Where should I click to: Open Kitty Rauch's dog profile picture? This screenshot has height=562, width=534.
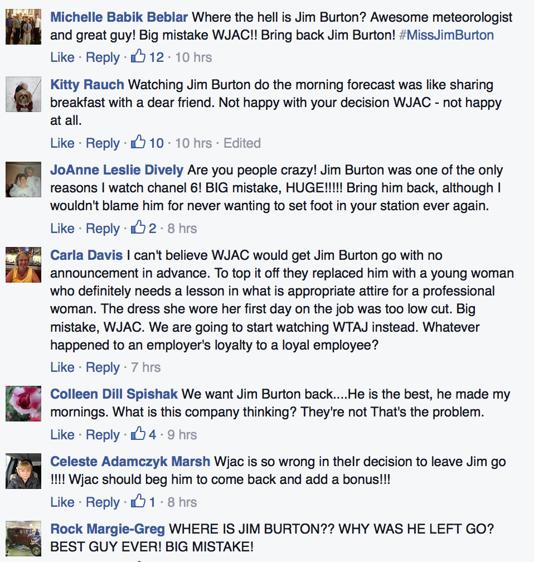23,94
